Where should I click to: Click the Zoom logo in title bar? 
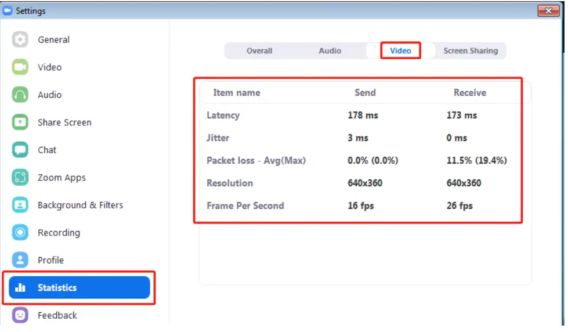(x=7, y=10)
